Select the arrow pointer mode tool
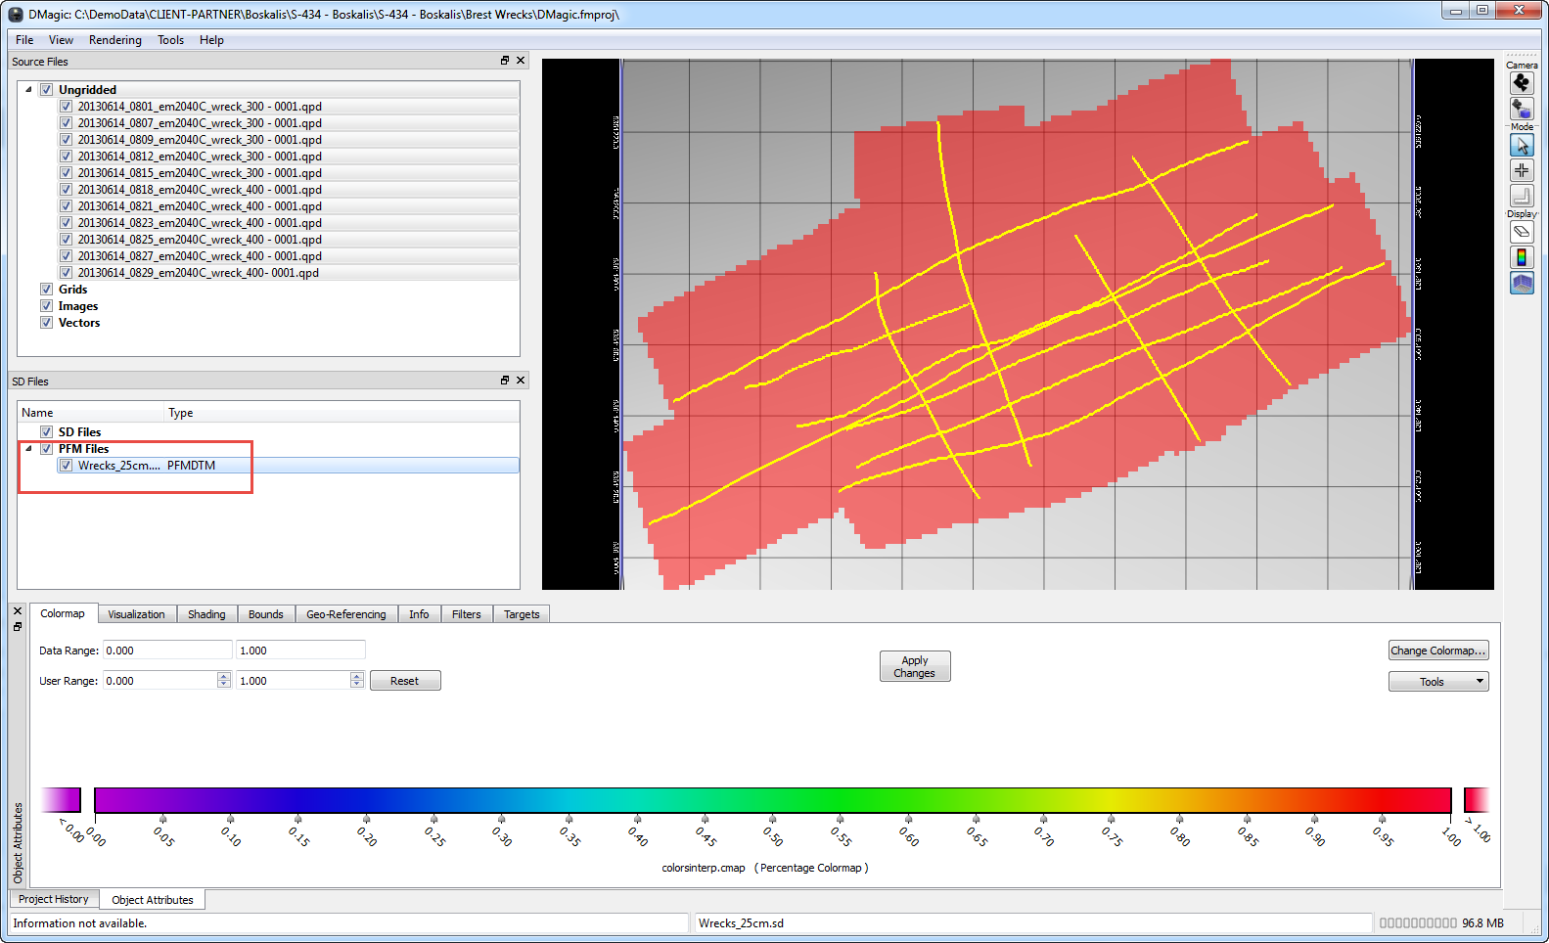Screen dimensions: 1549x943 (1522, 146)
